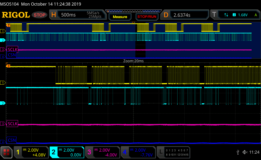Click the orange H horizontal icon
Image resolution: width=261 pixels, height=160 pixels.
tap(54, 15)
